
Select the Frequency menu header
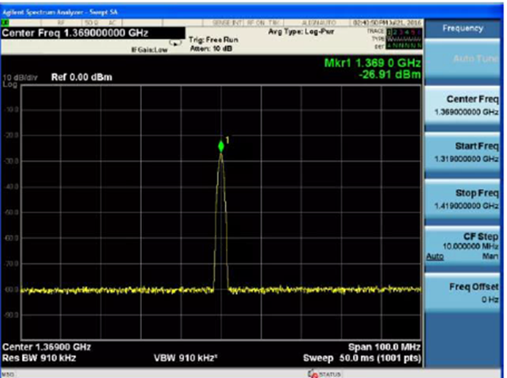[x=465, y=29]
